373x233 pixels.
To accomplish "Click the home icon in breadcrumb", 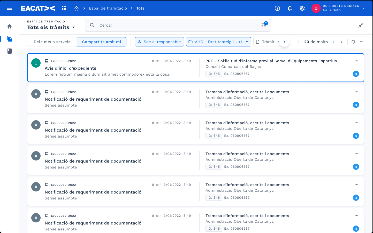I will [x=76, y=8].
